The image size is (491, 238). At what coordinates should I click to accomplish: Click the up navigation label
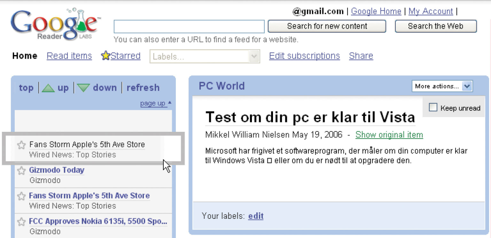[63, 88]
